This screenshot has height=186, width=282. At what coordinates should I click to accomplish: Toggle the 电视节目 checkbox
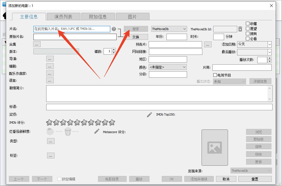(215, 75)
